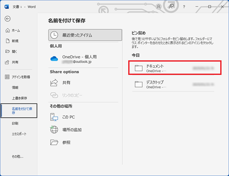The image size is (229, 176).
Task: Minimize the Word window
Action: (197, 7)
